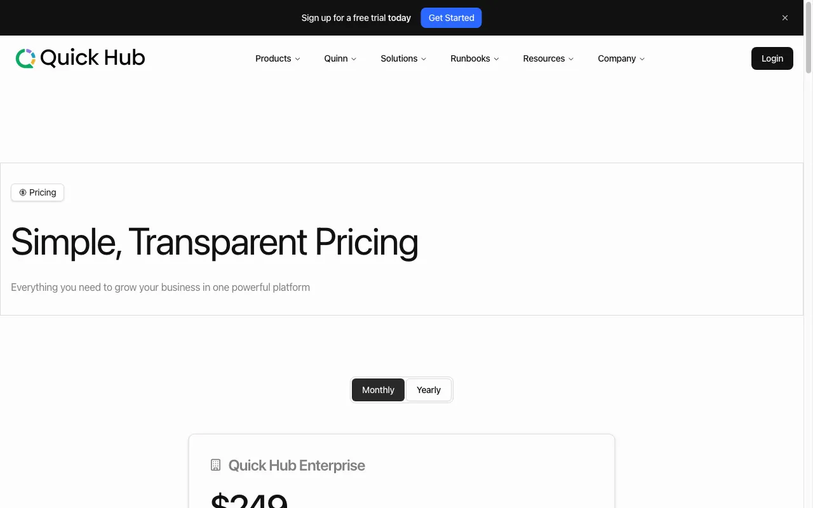The height and width of the screenshot is (508, 813).
Task: Open the Solutions menu
Action: click(403, 58)
